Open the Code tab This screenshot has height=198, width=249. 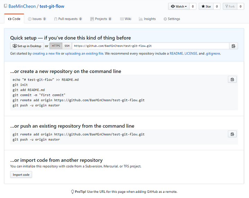pyautogui.click(x=14, y=19)
